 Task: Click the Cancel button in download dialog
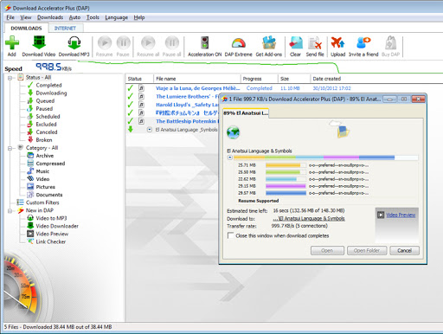(404, 250)
